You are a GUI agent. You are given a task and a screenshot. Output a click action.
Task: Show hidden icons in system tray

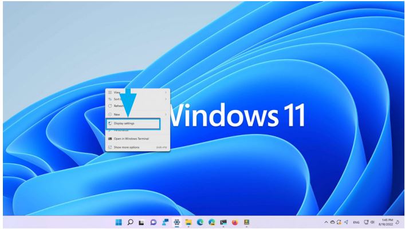327,223
